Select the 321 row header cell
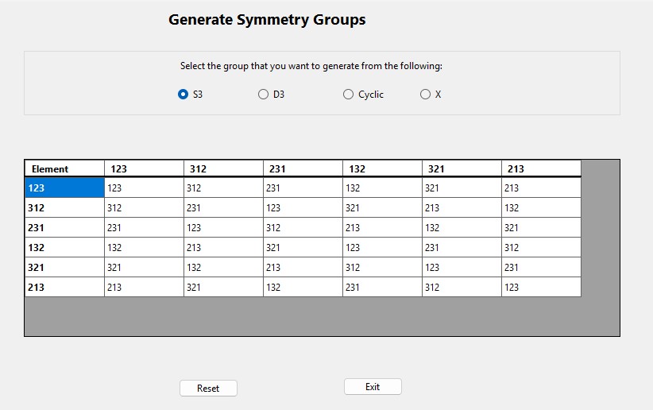The height and width of the screenshot is (410, 653). [x=64, y=267]
